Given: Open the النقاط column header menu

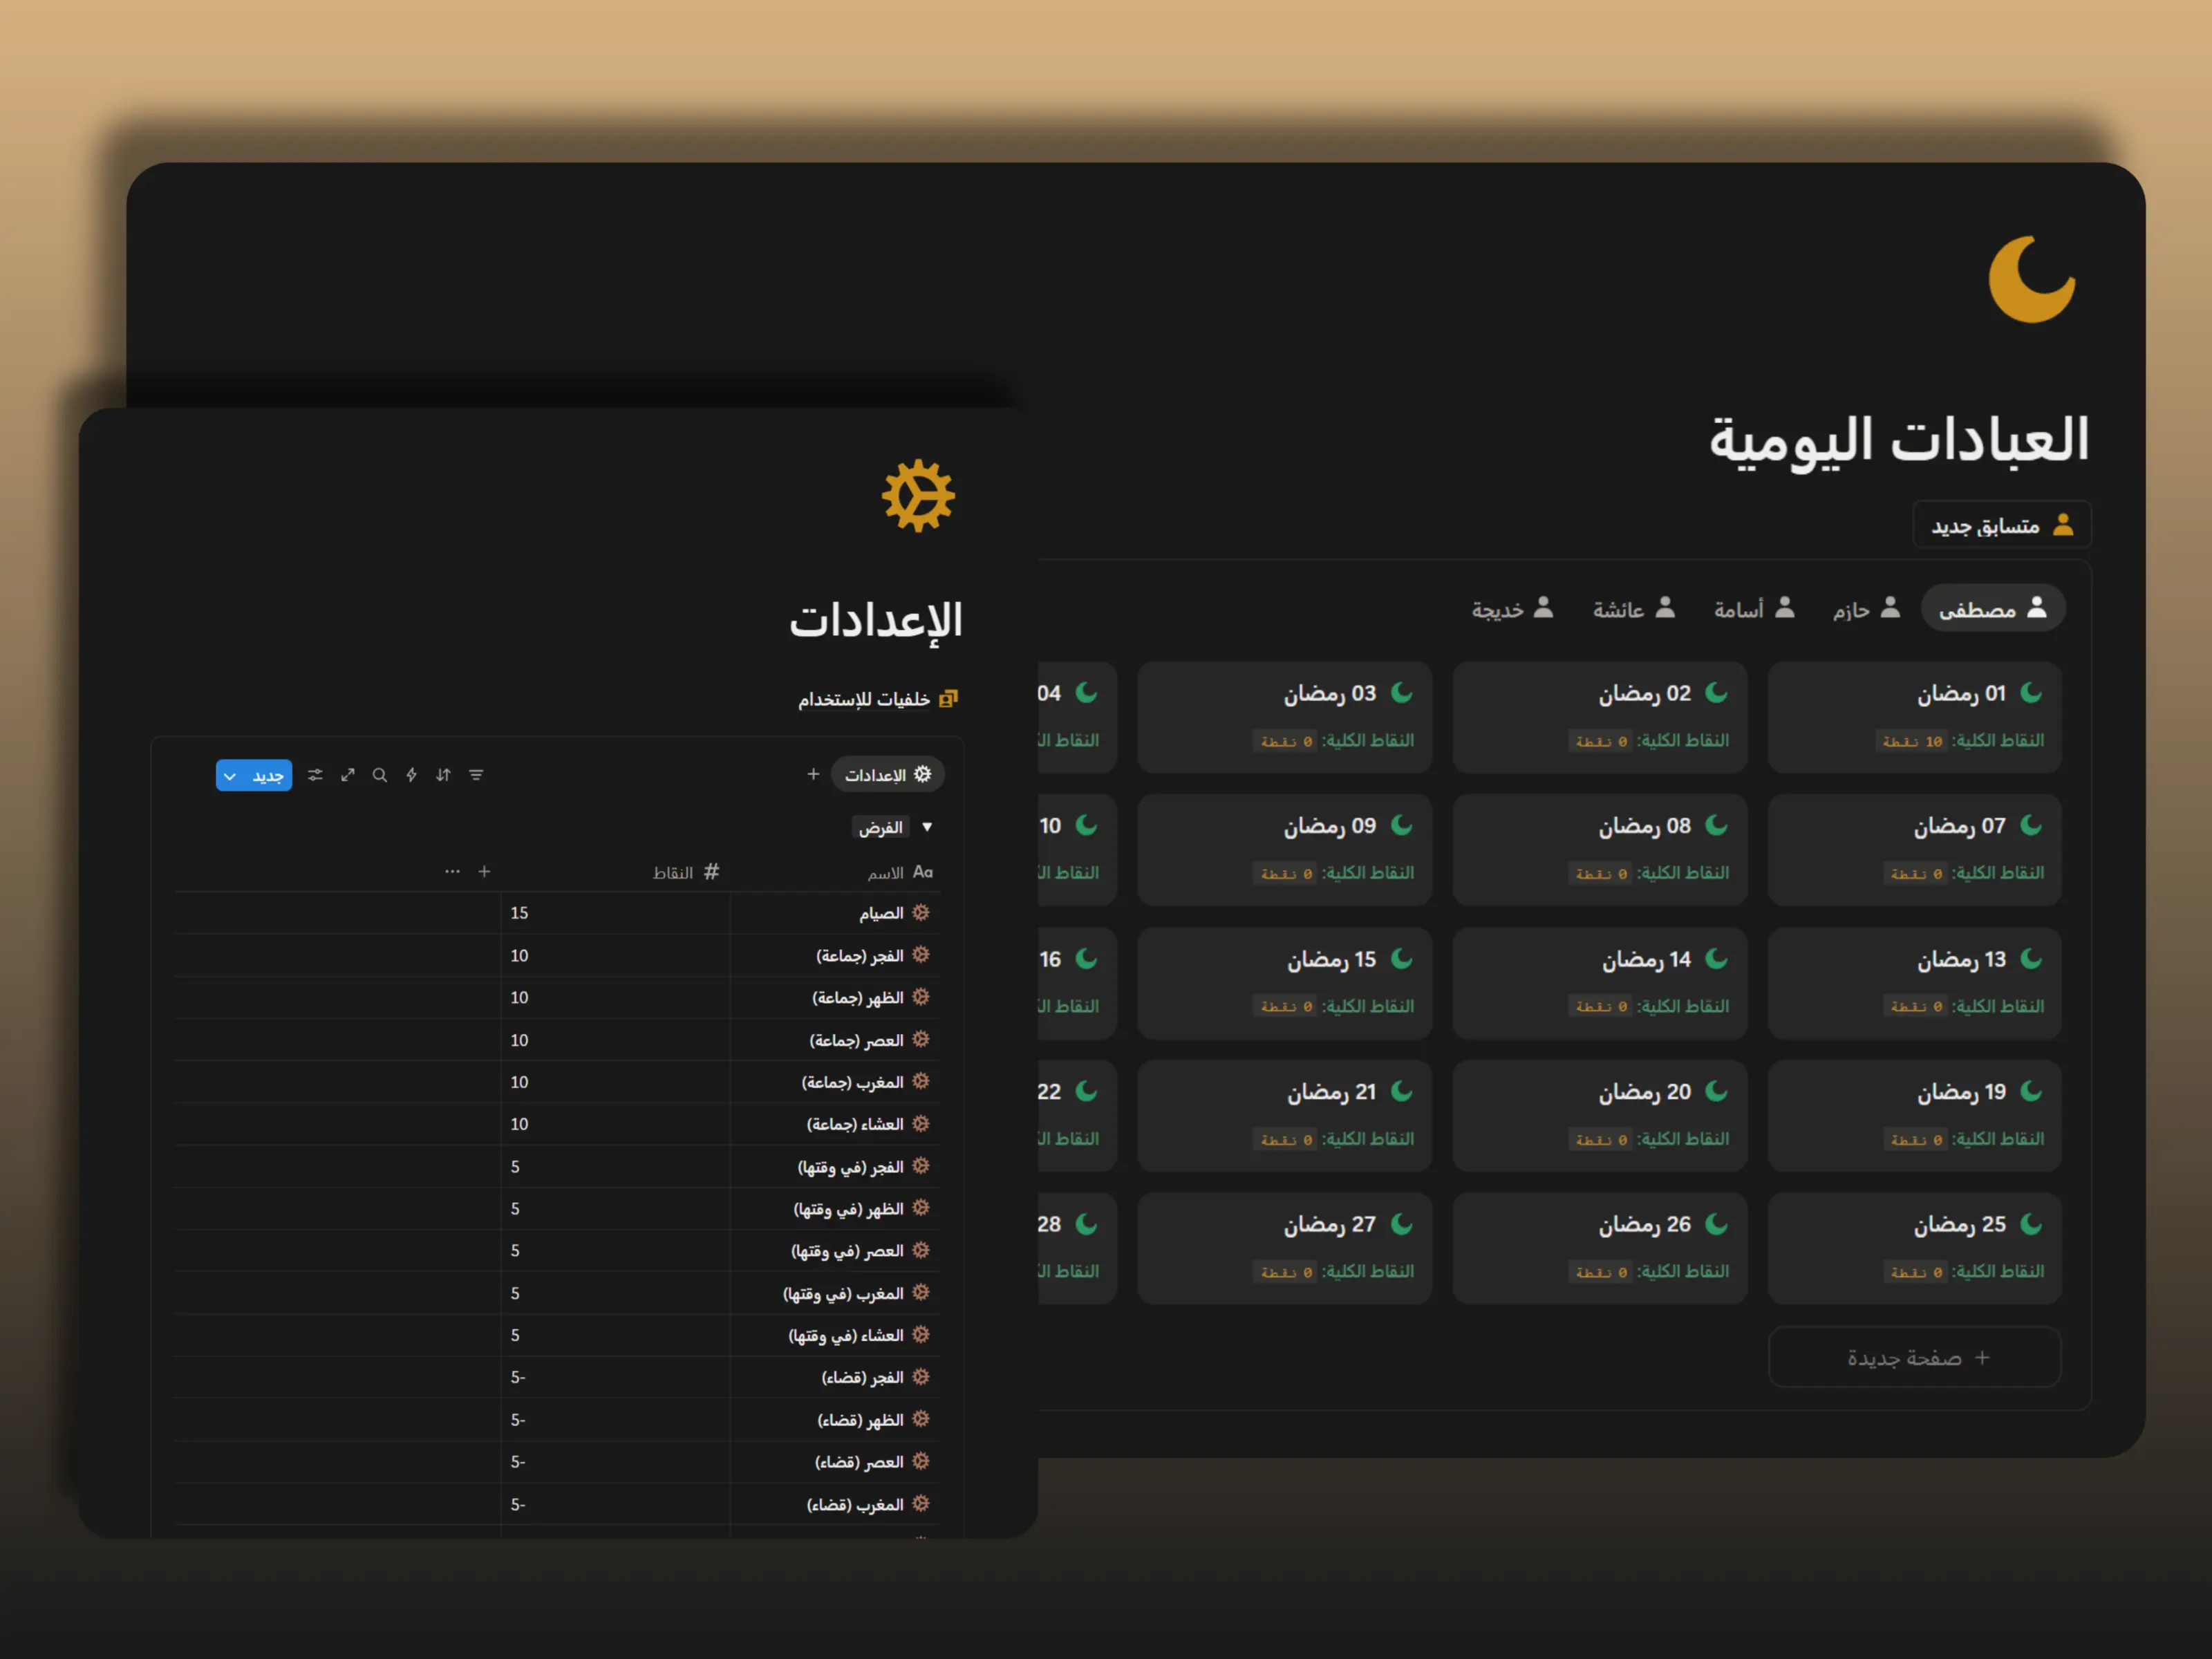Looking at the screenshot, I should (688, 871).
